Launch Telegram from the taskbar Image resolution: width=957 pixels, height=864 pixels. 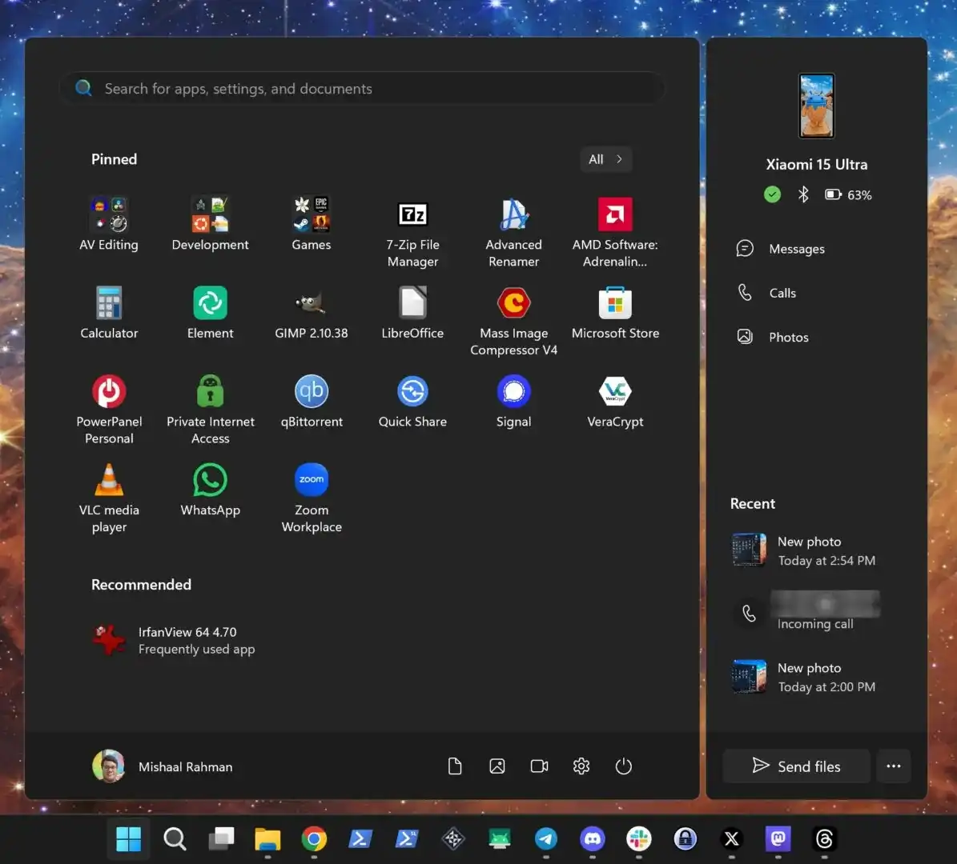coord(546,839)
